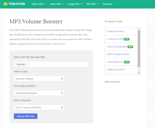Viewport: 155px width, 129px height.
Task: Click the Popular Tools scrollbar up arrow
Action: [x=139, y=29]
